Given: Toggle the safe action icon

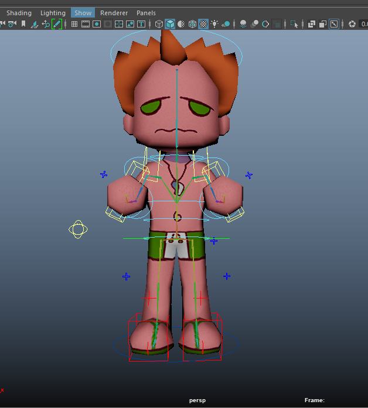Looking at the screenshot, I should 130,24.
